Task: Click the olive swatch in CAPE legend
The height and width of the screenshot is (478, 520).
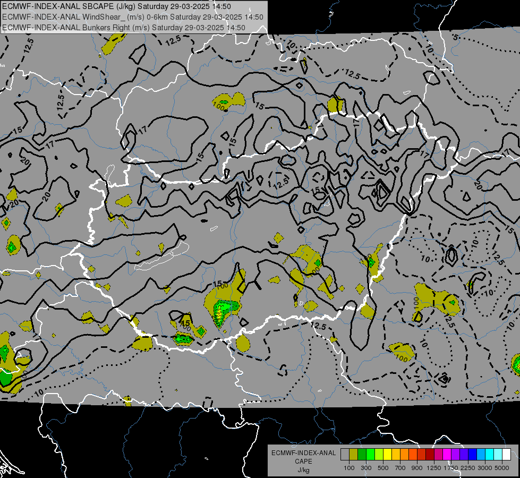Action: click(354, 454)
